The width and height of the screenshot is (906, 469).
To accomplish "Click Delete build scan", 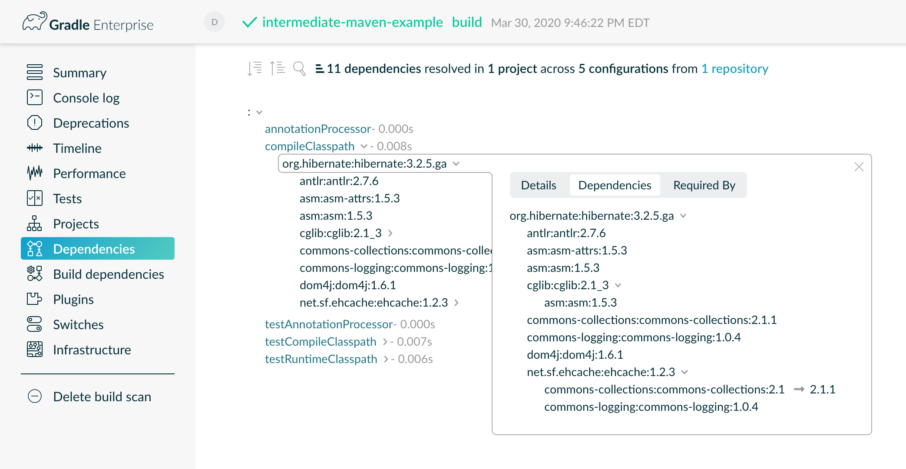I will click(x=102, y=396).
